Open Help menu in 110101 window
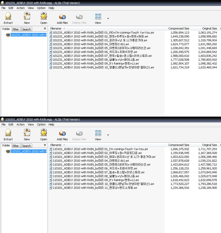Viewport: 221px width, 233px height. (x=51, y=125)
